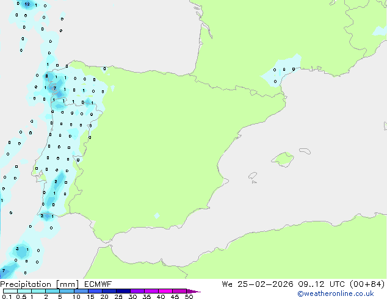387x299 pixels.
Task: Click the "ECMWF" model label
Action: click(98, 284)
